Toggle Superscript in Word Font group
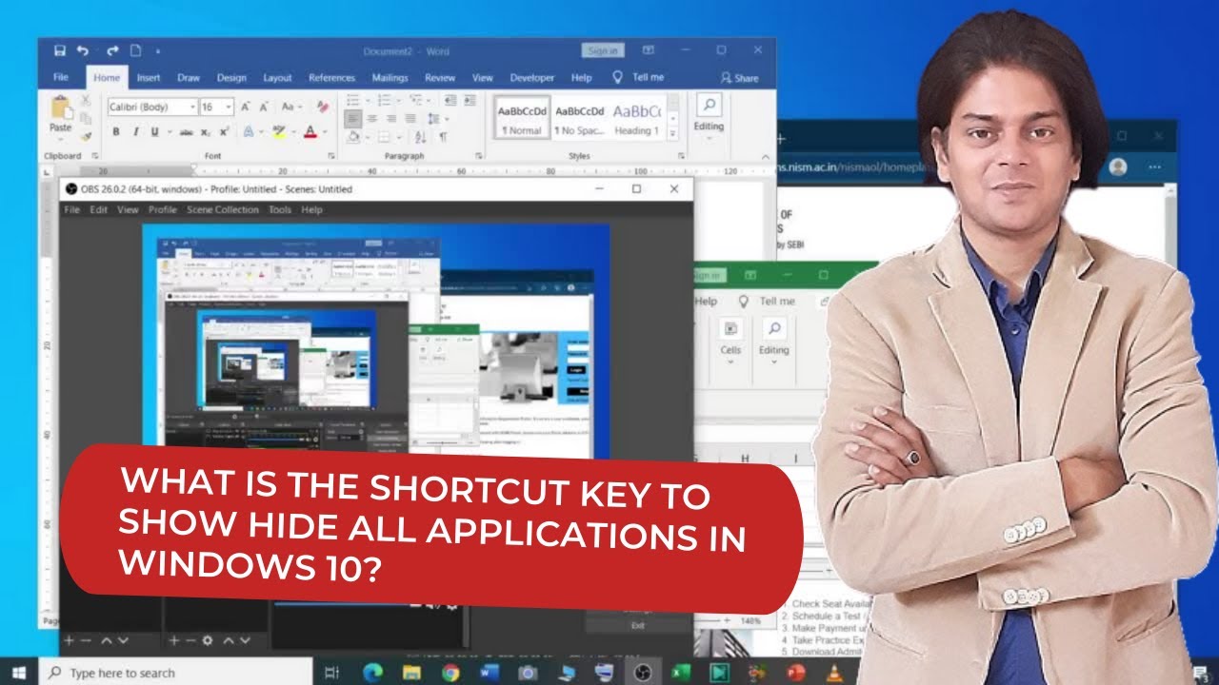 [224, 132]
